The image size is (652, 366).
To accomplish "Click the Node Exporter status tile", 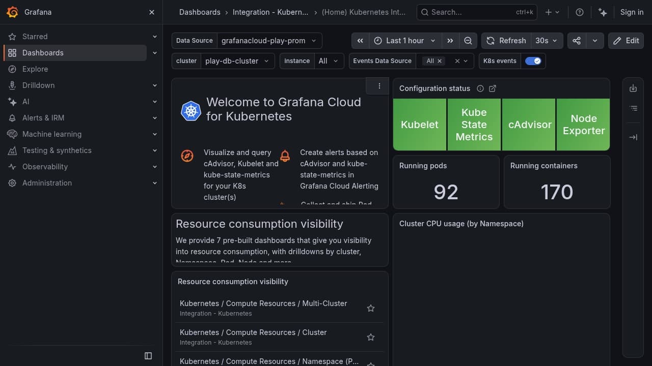I will pos(583,125).
